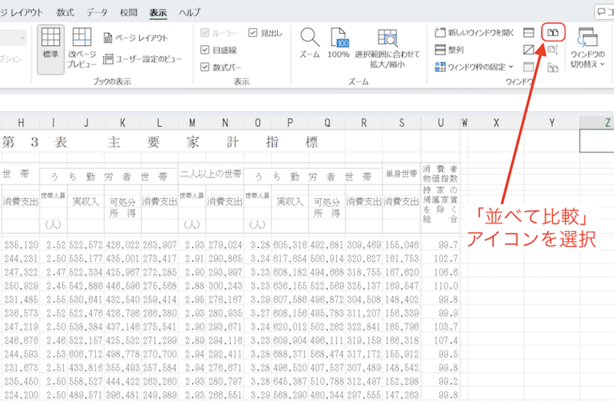
Task: Click the selected cell in column Z
Action: (597, 141)
